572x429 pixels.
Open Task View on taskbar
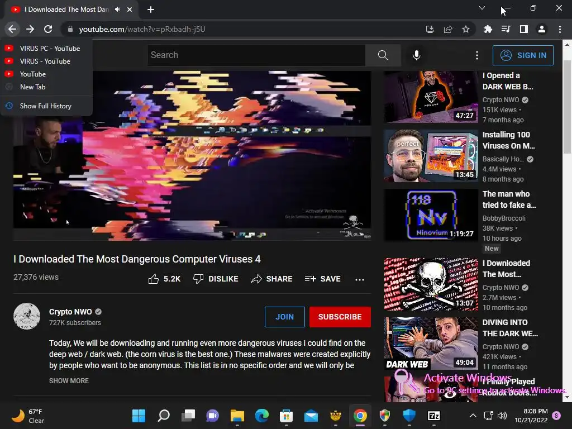(x=188, y=416)
